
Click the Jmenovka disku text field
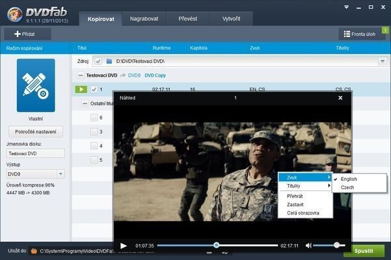click(x=36, y=153)
